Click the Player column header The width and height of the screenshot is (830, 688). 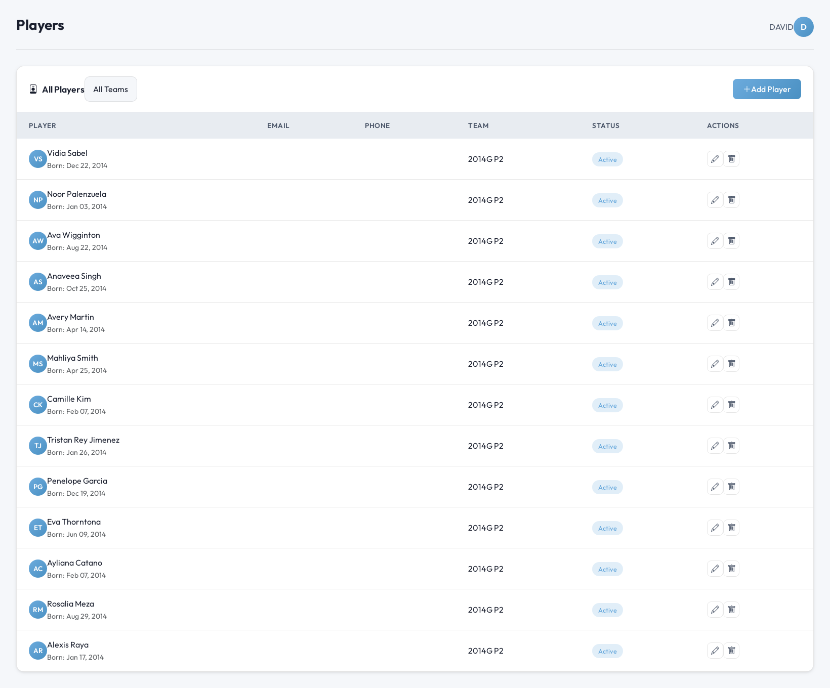[x=43, y=125]
